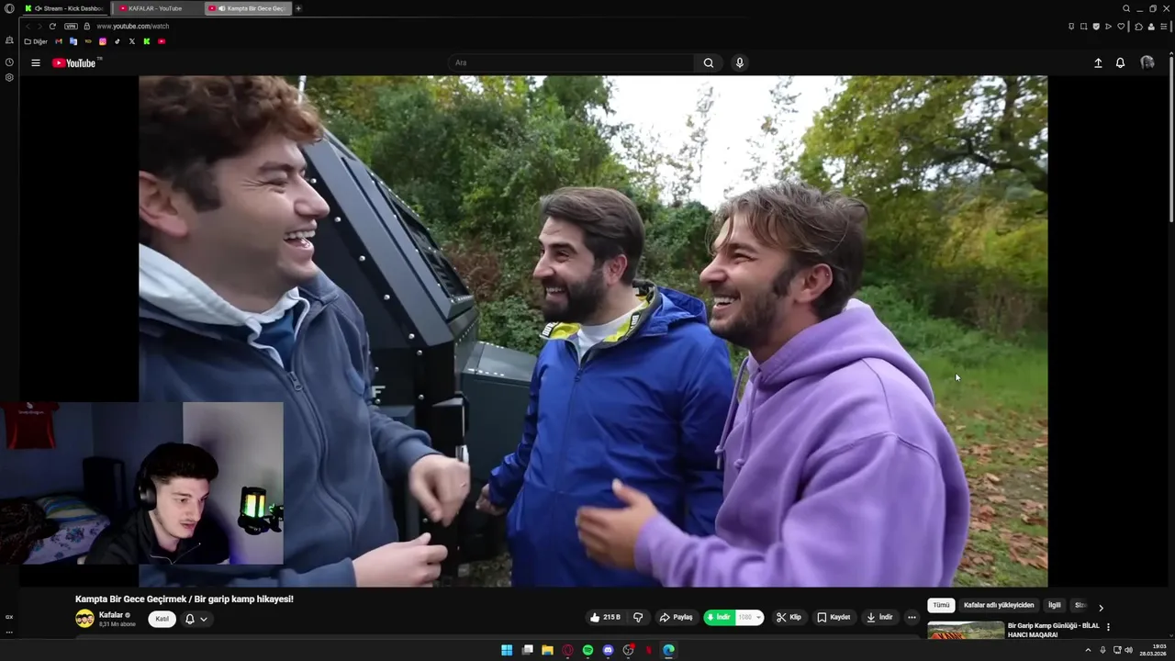The image size is (1175, 661).
Task: Open the Kafalar channel name link
Action: pos(111,615)
